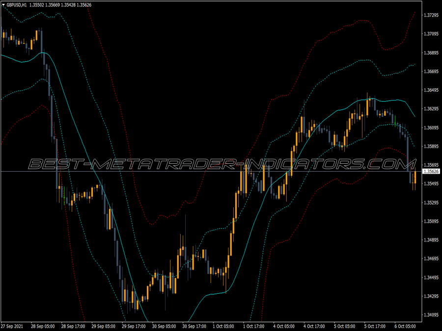Select price level 1.37295 on the scale
Viewport: 442px width, 331px height.
tap(431, 15)
